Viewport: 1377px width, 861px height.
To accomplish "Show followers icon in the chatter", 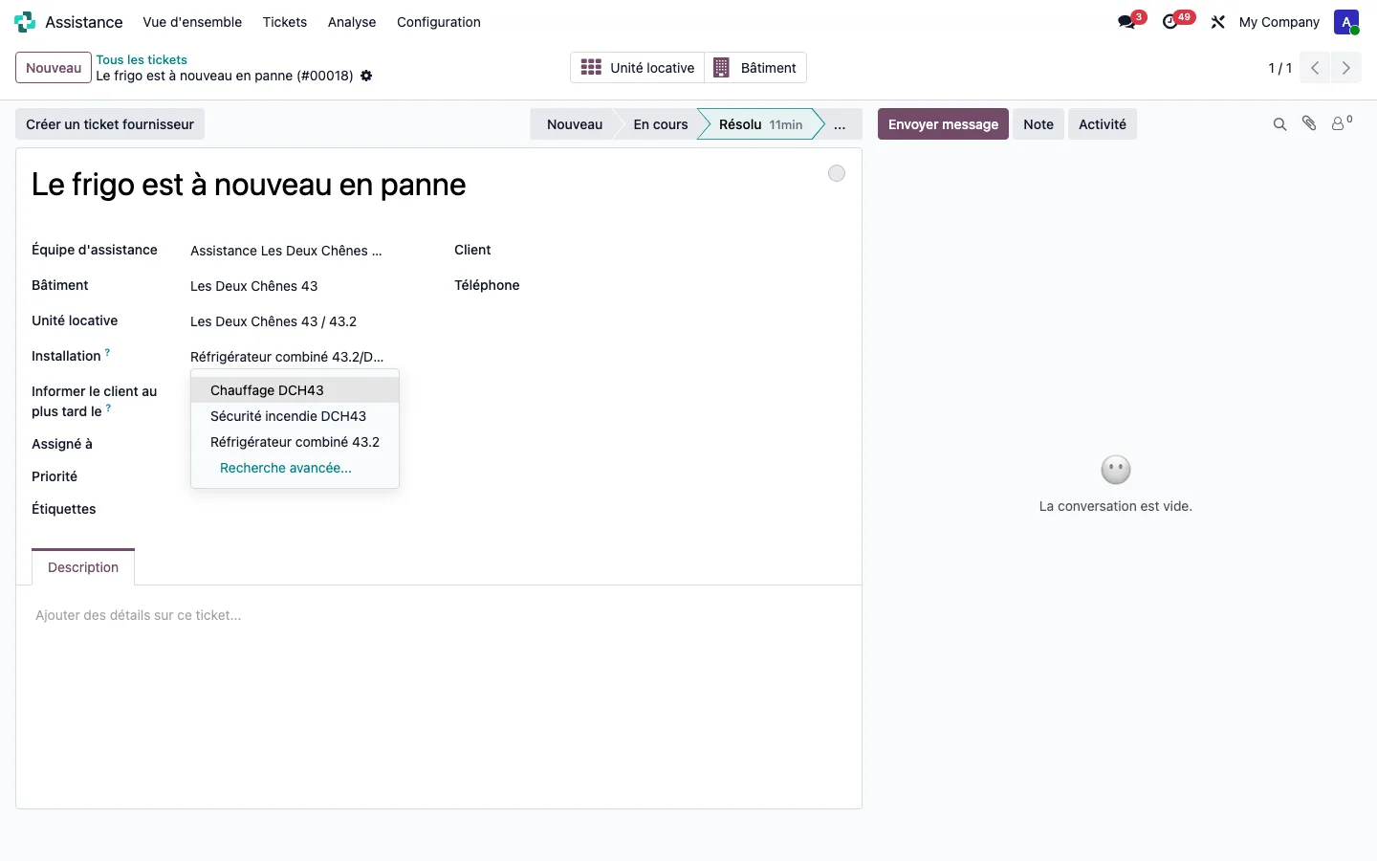I will click(1341, 123).
